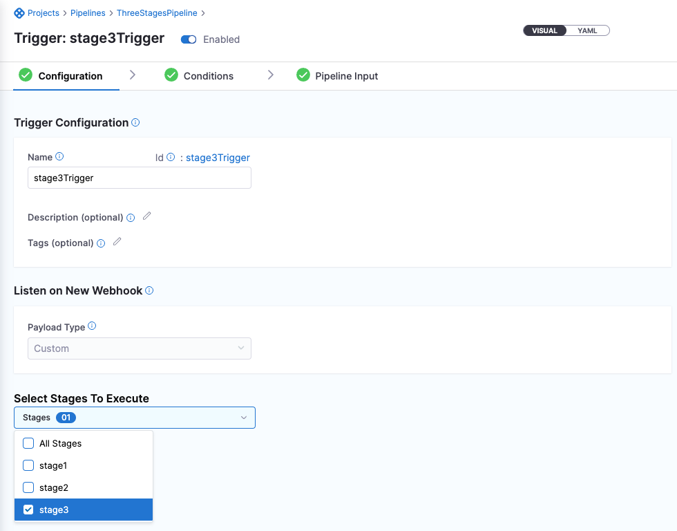This screenshot has width=677, height=531.
Task: Check the All Stages checkbox
Action: click(28, 443)
